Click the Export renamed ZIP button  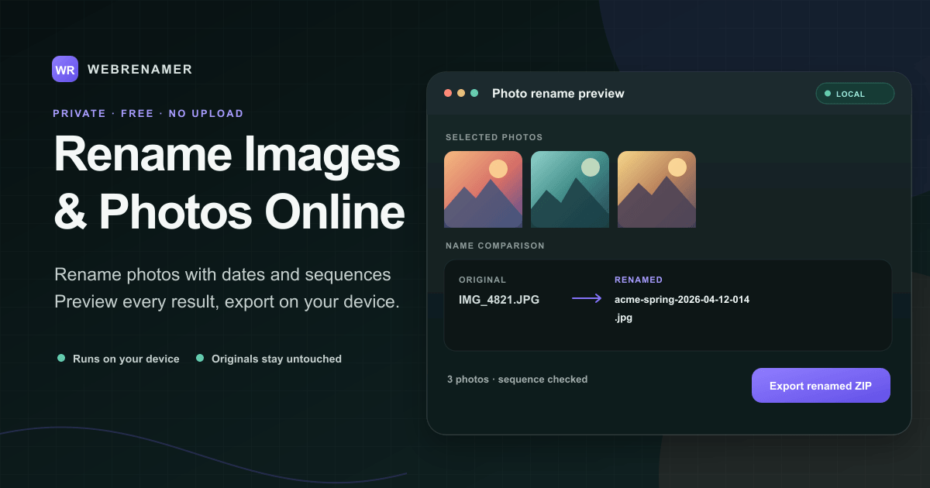coord(821,386)
